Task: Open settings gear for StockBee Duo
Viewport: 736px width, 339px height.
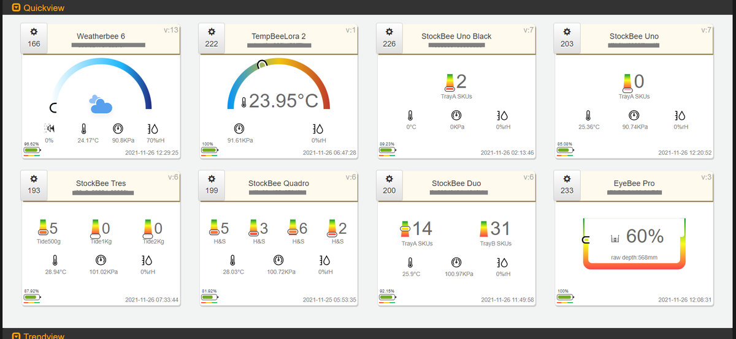Action: [x=389, y=179]
